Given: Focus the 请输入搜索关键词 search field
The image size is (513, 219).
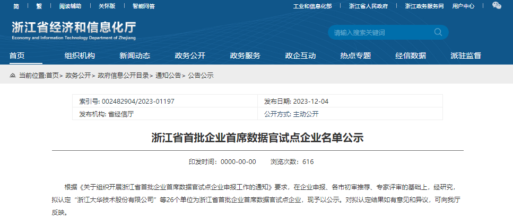Looking at the screenshot, I should click(x=379, y=33).
